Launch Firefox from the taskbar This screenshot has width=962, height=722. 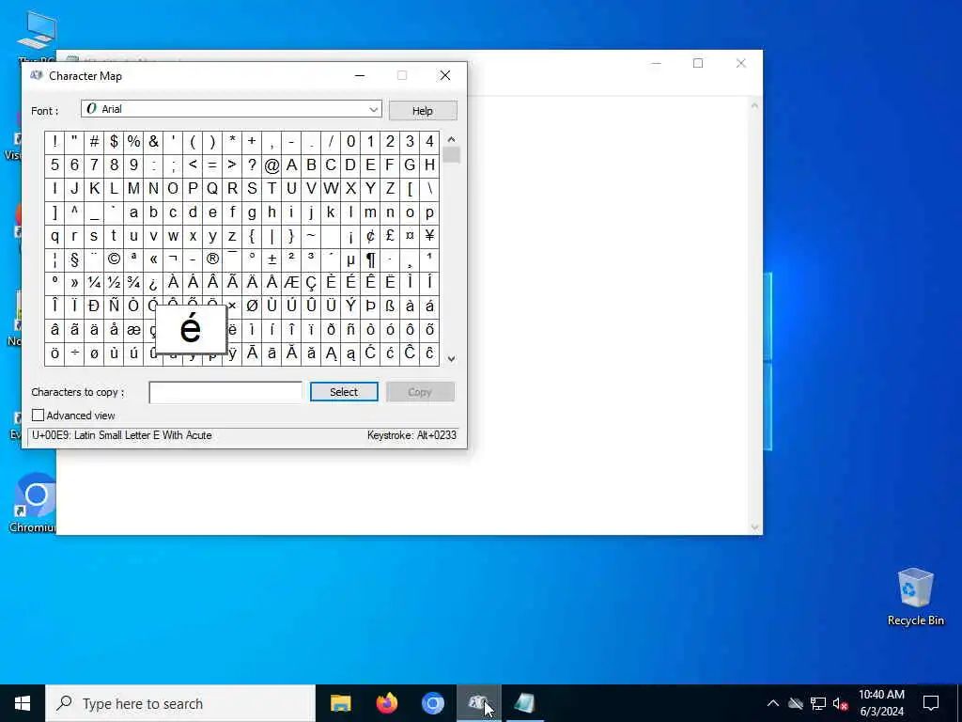point(386,703)
